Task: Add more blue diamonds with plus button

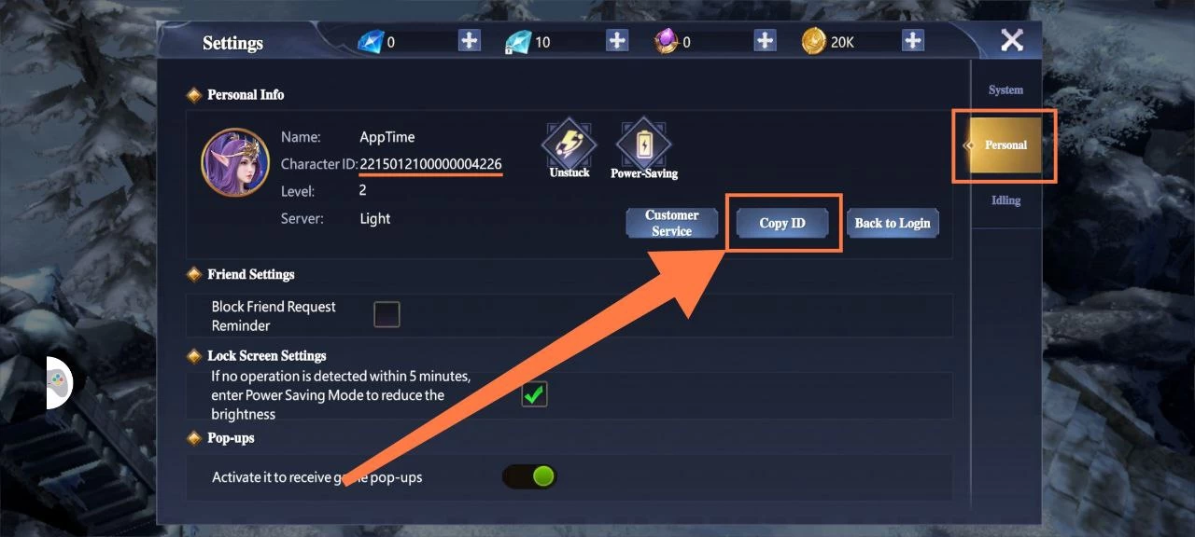Action: coord(469,41)
